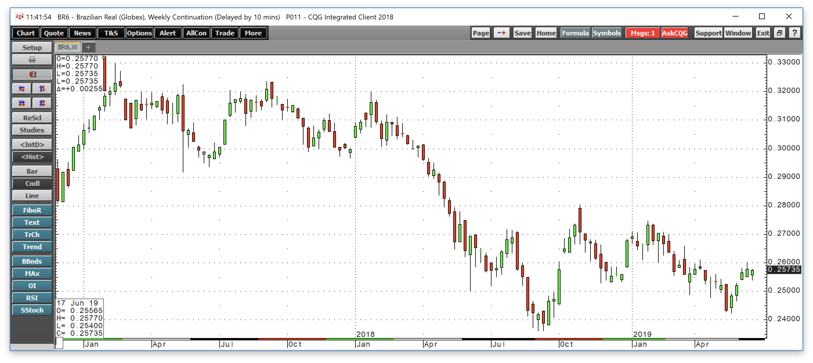Open the Symbols button
Image resolution: width=813 pixels, height=363 pixels.
click(607, 33)
